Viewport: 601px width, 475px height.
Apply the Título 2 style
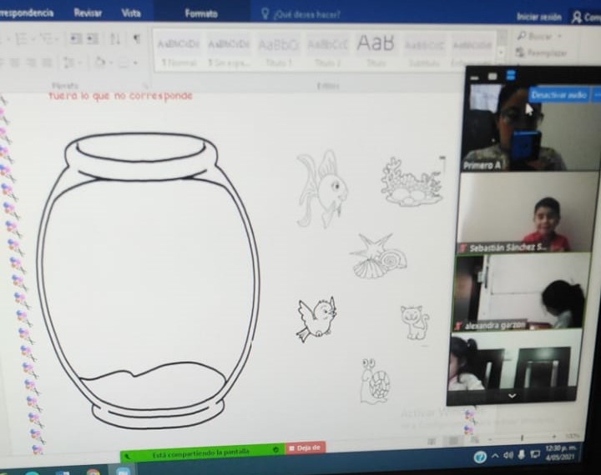pyautogui.click(x=327, y=52)
